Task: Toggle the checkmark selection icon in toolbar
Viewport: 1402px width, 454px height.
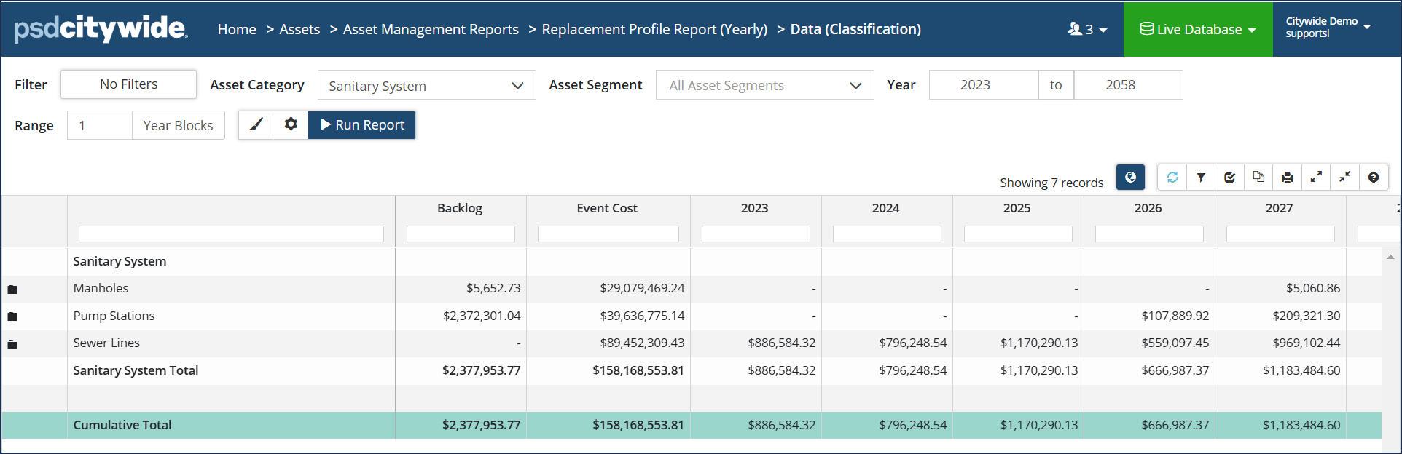Action: pyautogui.click(x=1230, y=178)
